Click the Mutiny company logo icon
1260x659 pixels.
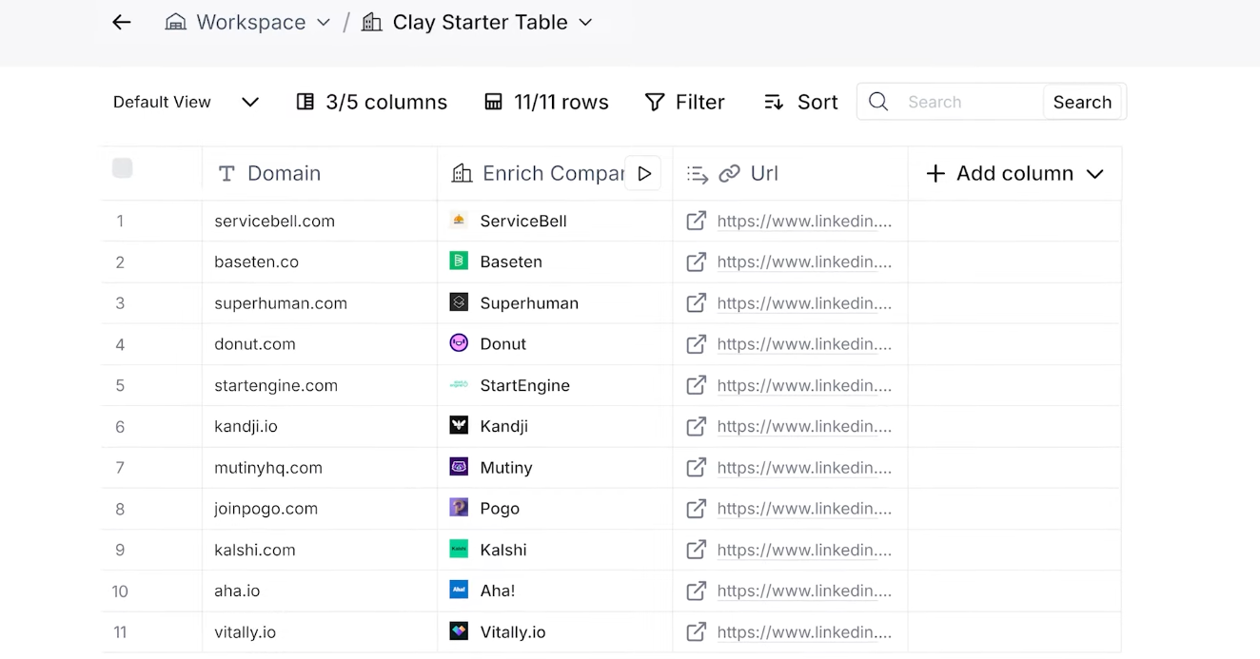459,466
